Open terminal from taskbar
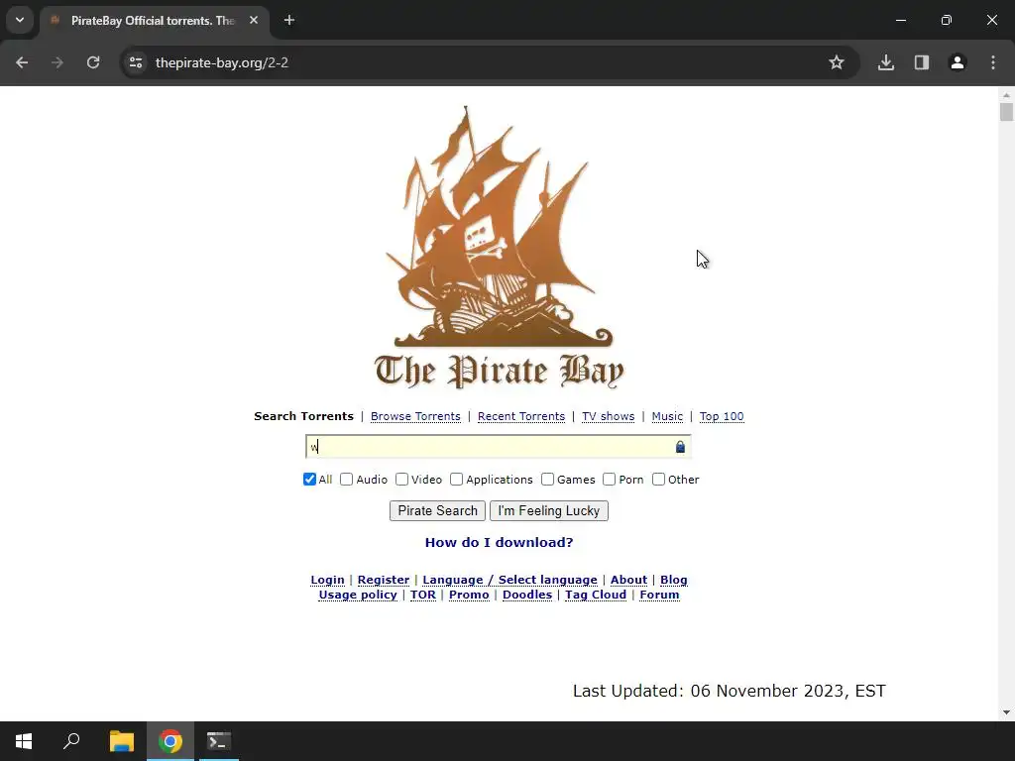Screen dimensions: 1015x761 point(219,741)
